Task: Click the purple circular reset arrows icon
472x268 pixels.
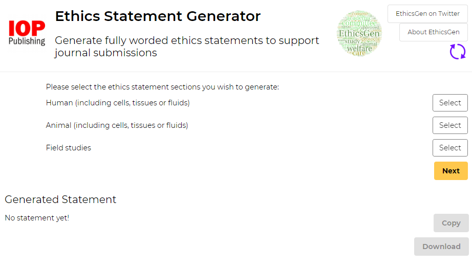Action: point(458,52)
